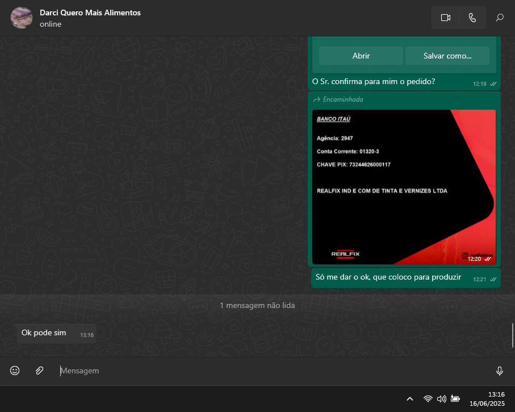
Task: Click into the Mensagem text field
Action: click(x=273, y=371)
